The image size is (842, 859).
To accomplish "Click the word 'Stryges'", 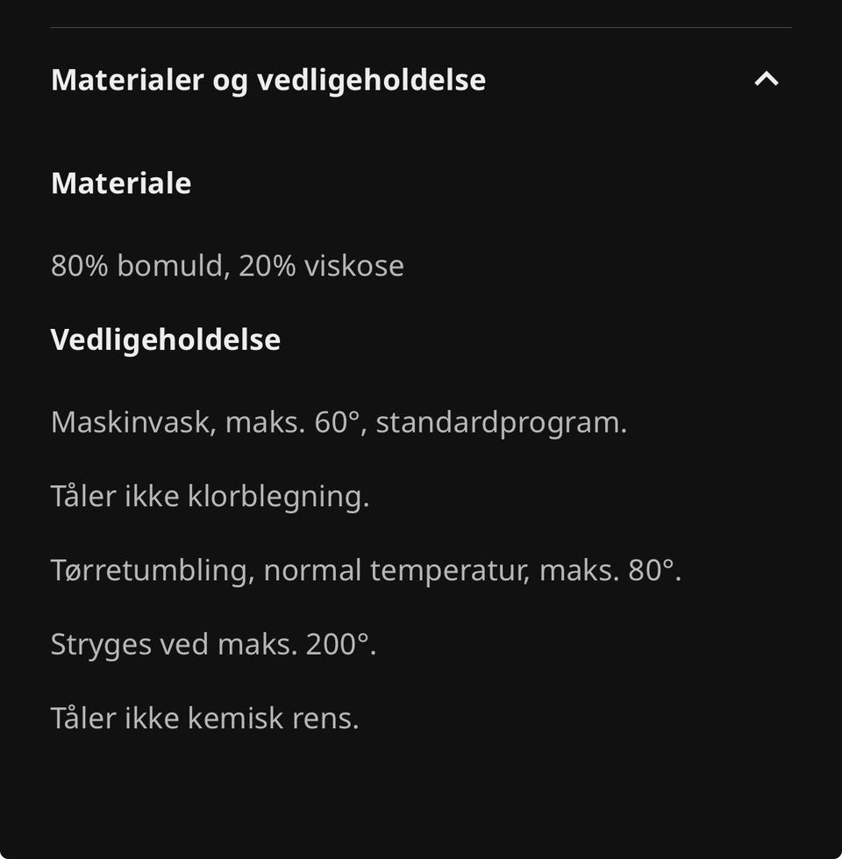I will (100, 645).
